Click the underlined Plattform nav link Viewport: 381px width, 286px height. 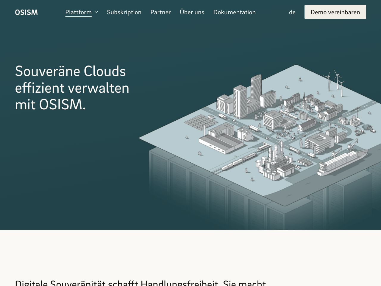pyautogui.click(x=79, y=12)
